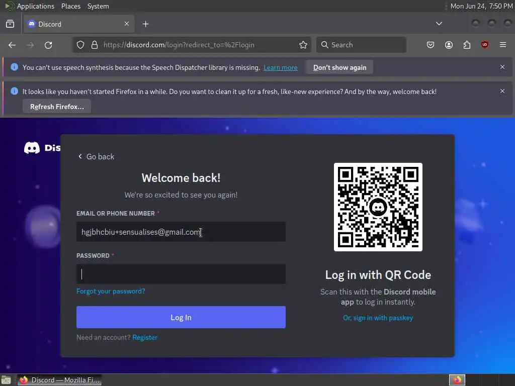Click the info icon in speech synthesis bar

(14, 67)
